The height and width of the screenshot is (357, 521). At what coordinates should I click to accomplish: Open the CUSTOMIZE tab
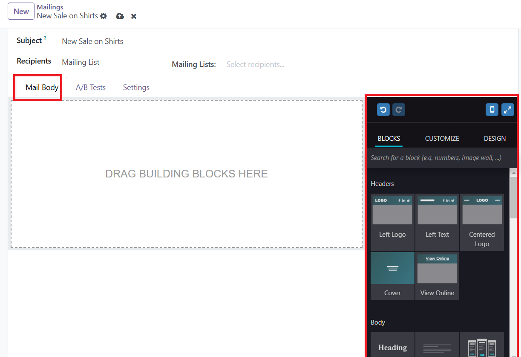[x=442, y=139]
